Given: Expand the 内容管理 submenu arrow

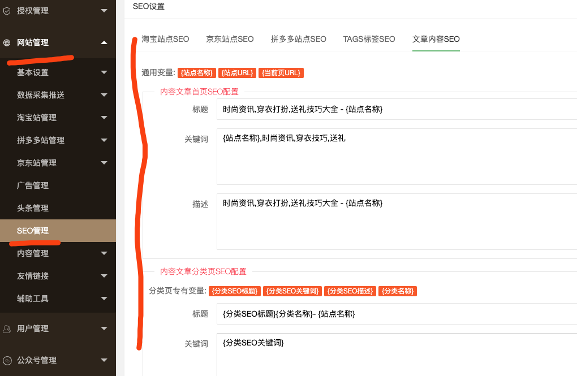Looking at the screenshot, I should 104,253.
